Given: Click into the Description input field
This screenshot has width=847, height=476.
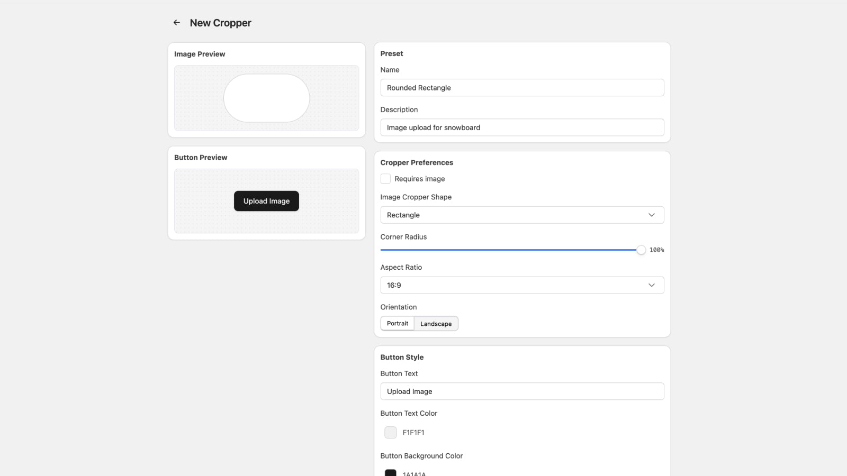Looking at the screenshot, I should click(x=521, y=127).
